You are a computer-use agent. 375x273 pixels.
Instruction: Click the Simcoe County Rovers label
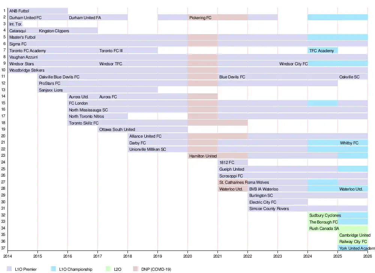pos(269,208)
